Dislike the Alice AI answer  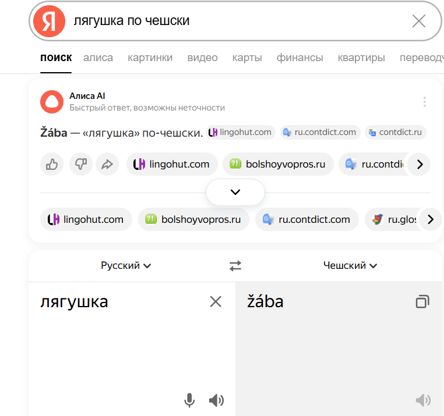click(x=80, y=164)
